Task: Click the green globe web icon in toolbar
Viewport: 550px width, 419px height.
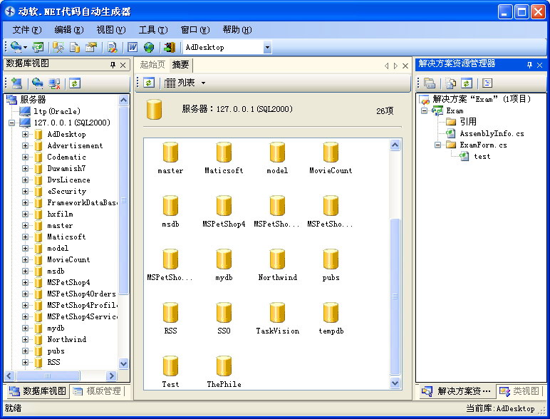Action: [149, 47]
